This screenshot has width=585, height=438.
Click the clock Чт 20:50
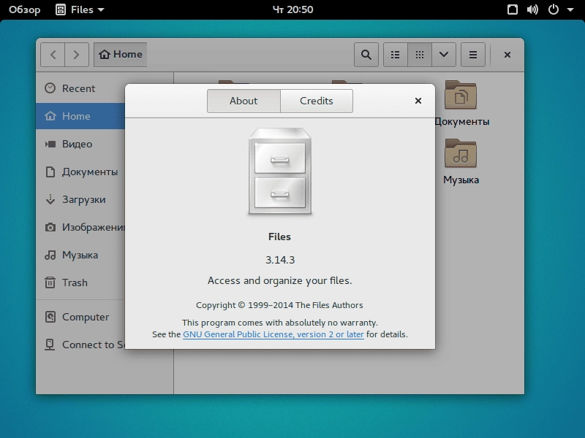[293, 9]
